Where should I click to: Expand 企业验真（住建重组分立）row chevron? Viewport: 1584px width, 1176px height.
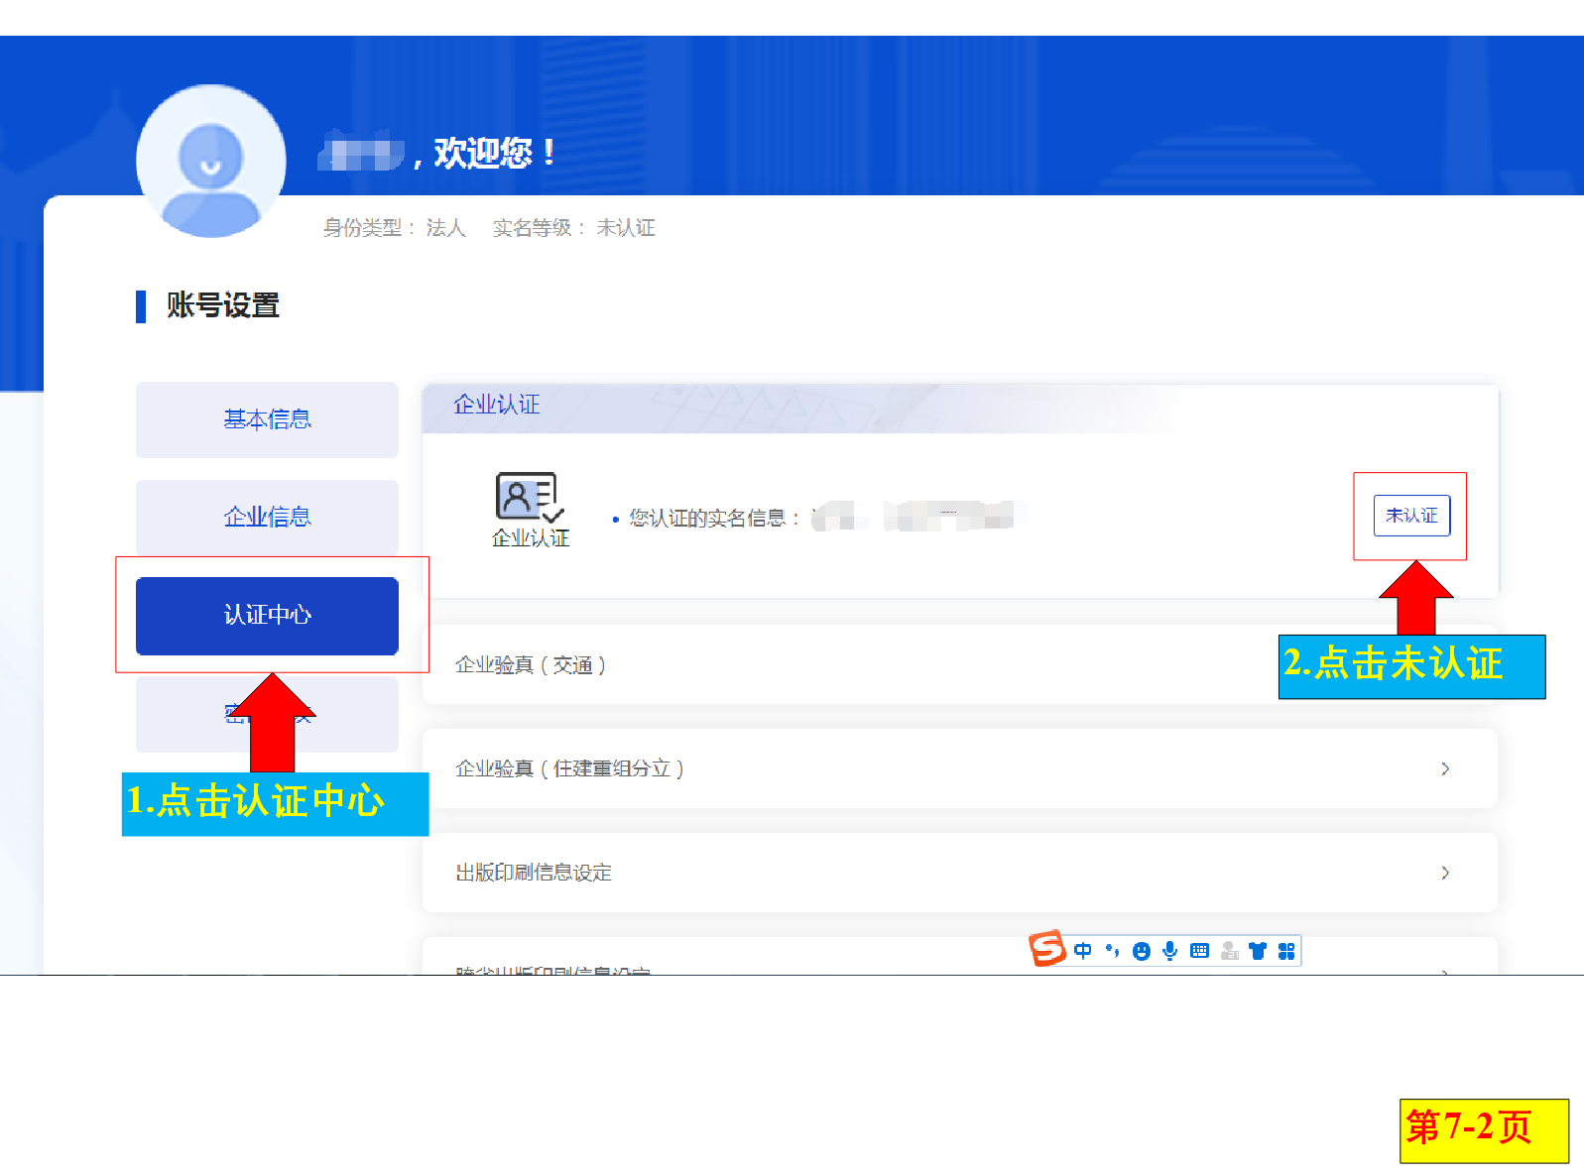tap(1445, 768)
